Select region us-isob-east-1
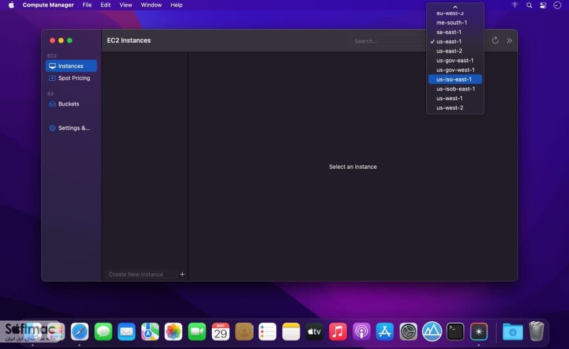Image resolution: width=569 pixels, height=349 pixels. point(455,89)
